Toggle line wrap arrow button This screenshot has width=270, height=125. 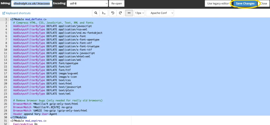click(x=129, y=13)
